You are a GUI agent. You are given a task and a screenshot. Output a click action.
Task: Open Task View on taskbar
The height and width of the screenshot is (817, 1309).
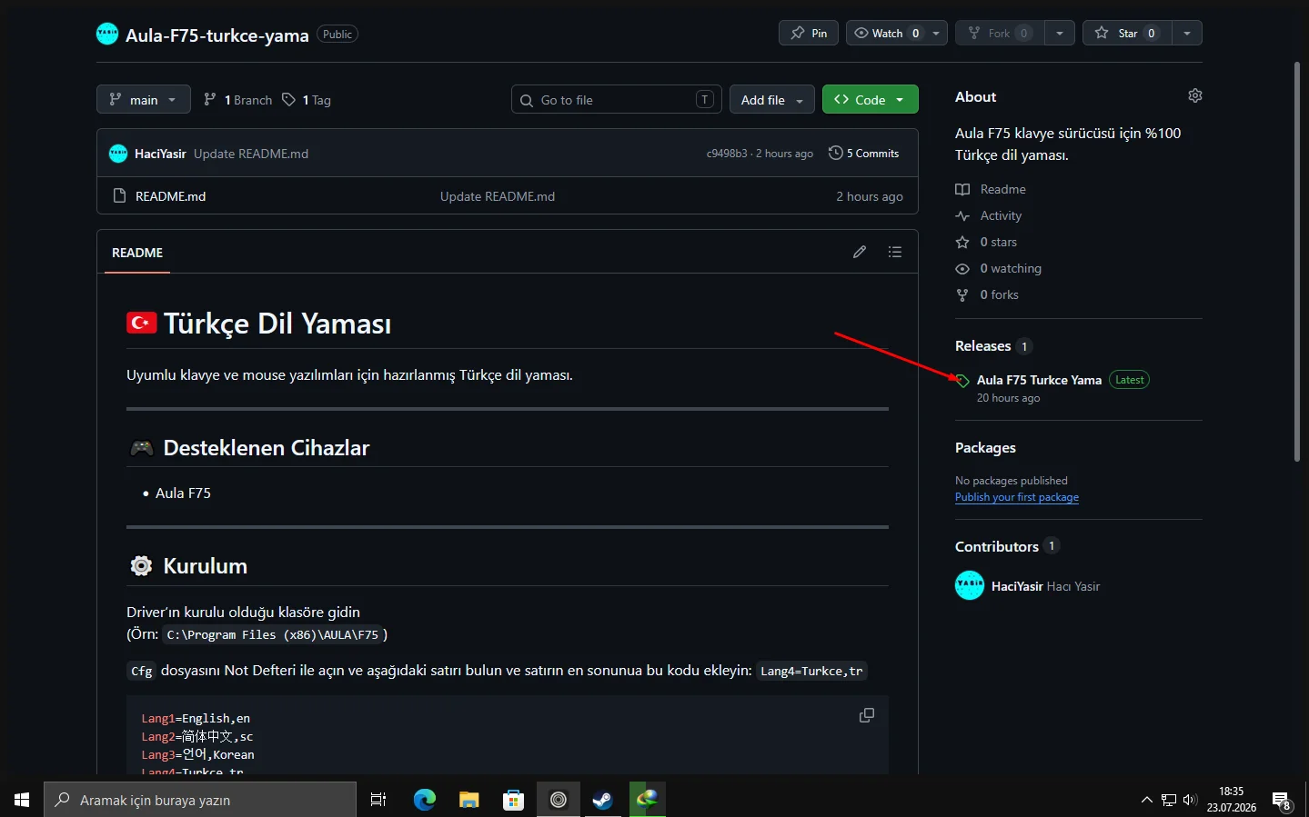click(x=378, y=800)
